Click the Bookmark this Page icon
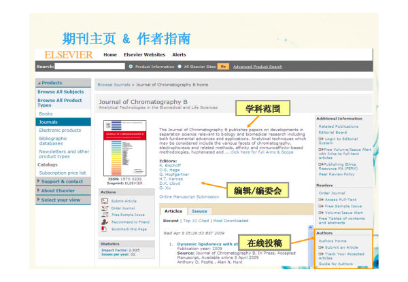 pyautogui.click(x=104, y=229)
